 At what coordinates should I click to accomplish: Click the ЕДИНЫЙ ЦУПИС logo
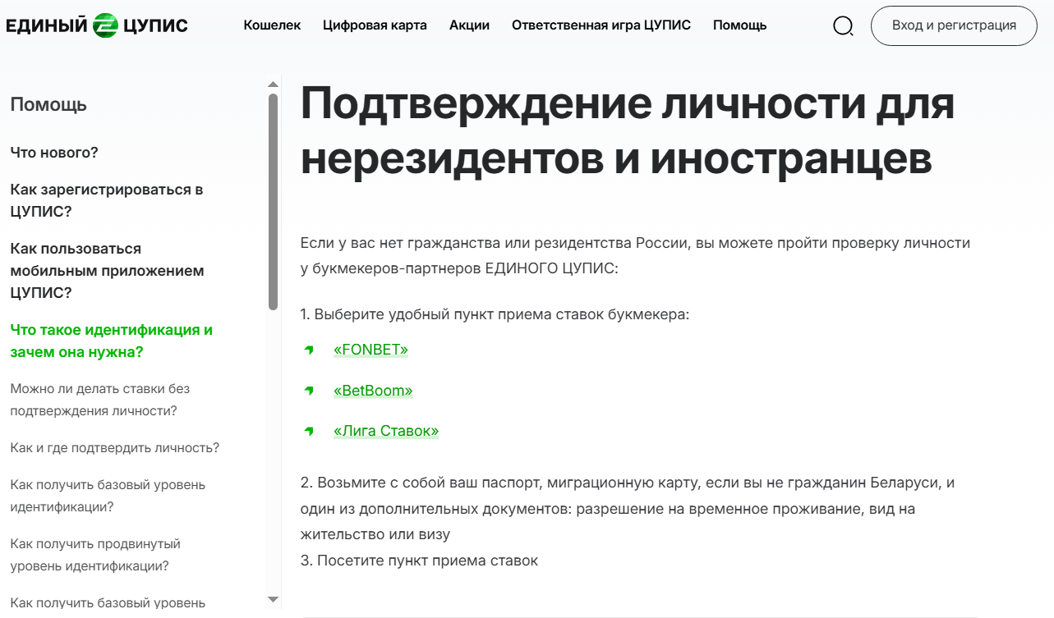coord(97,25)
